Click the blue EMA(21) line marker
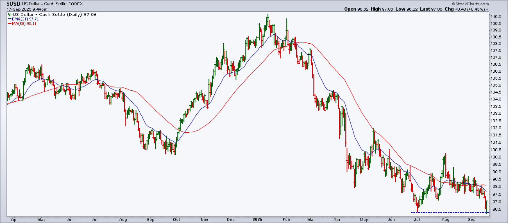This screenshot has height=223, width=508. coord(9,19)
